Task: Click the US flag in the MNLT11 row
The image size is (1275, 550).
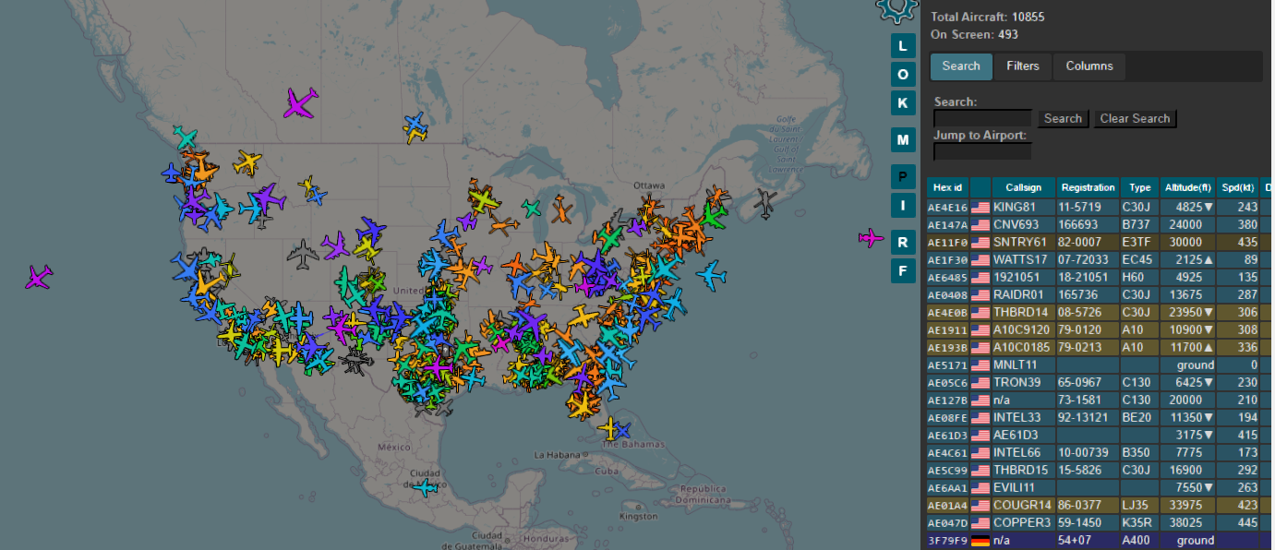Action: [980, 365]
